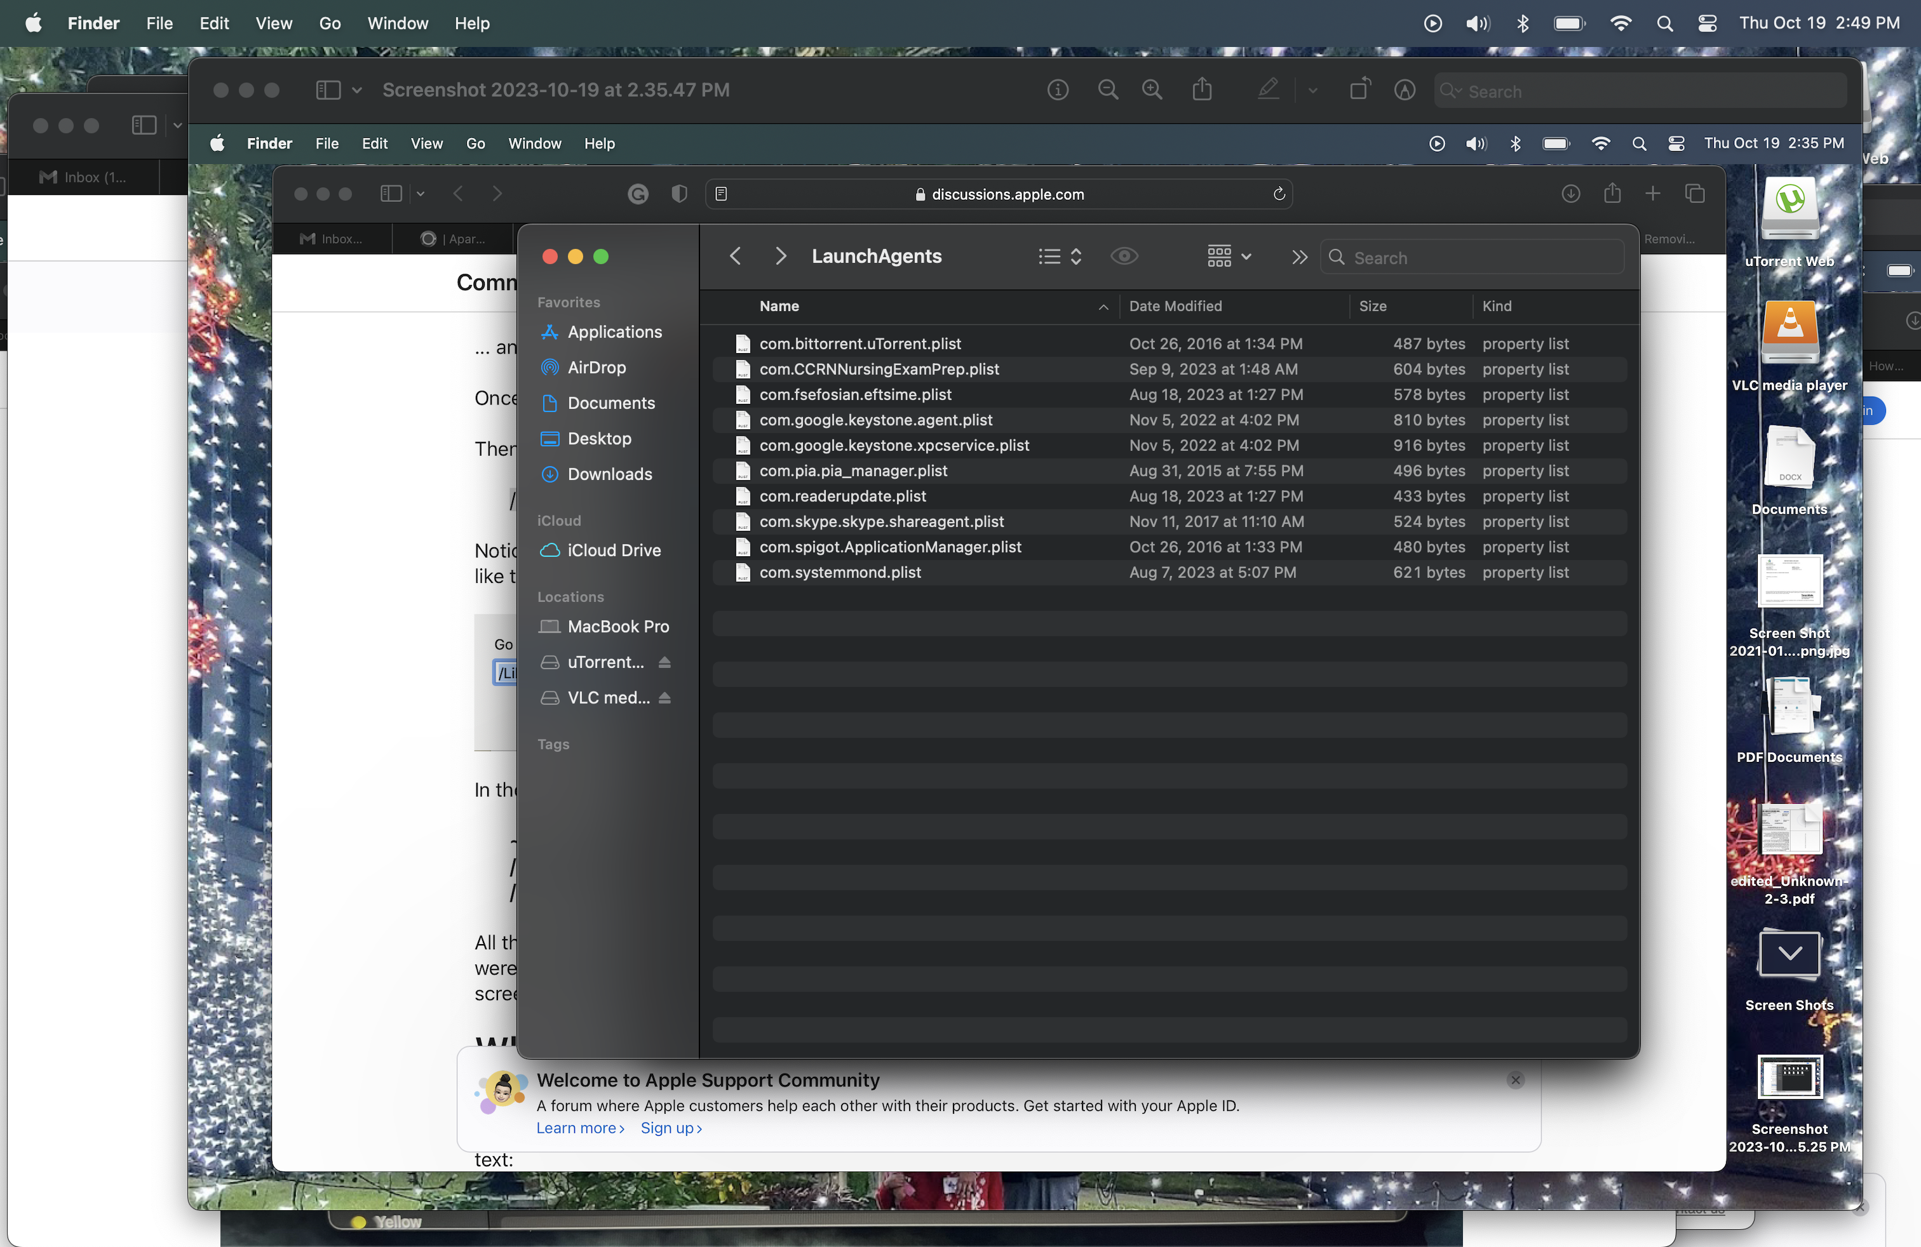The image size is (1921, 1247).
Task: Expand the sidebar view options chevron in Preview
Action: tap(357, 90)
